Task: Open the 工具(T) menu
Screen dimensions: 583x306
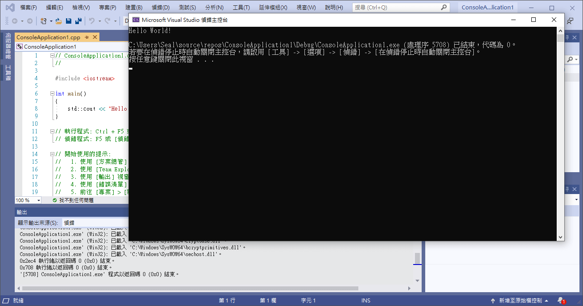Action: 241,8
